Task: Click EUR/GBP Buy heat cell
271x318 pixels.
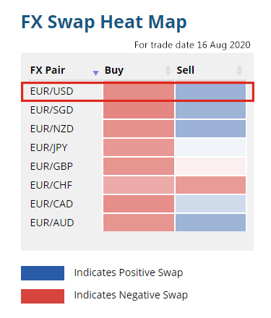Action: click(139, 166)
